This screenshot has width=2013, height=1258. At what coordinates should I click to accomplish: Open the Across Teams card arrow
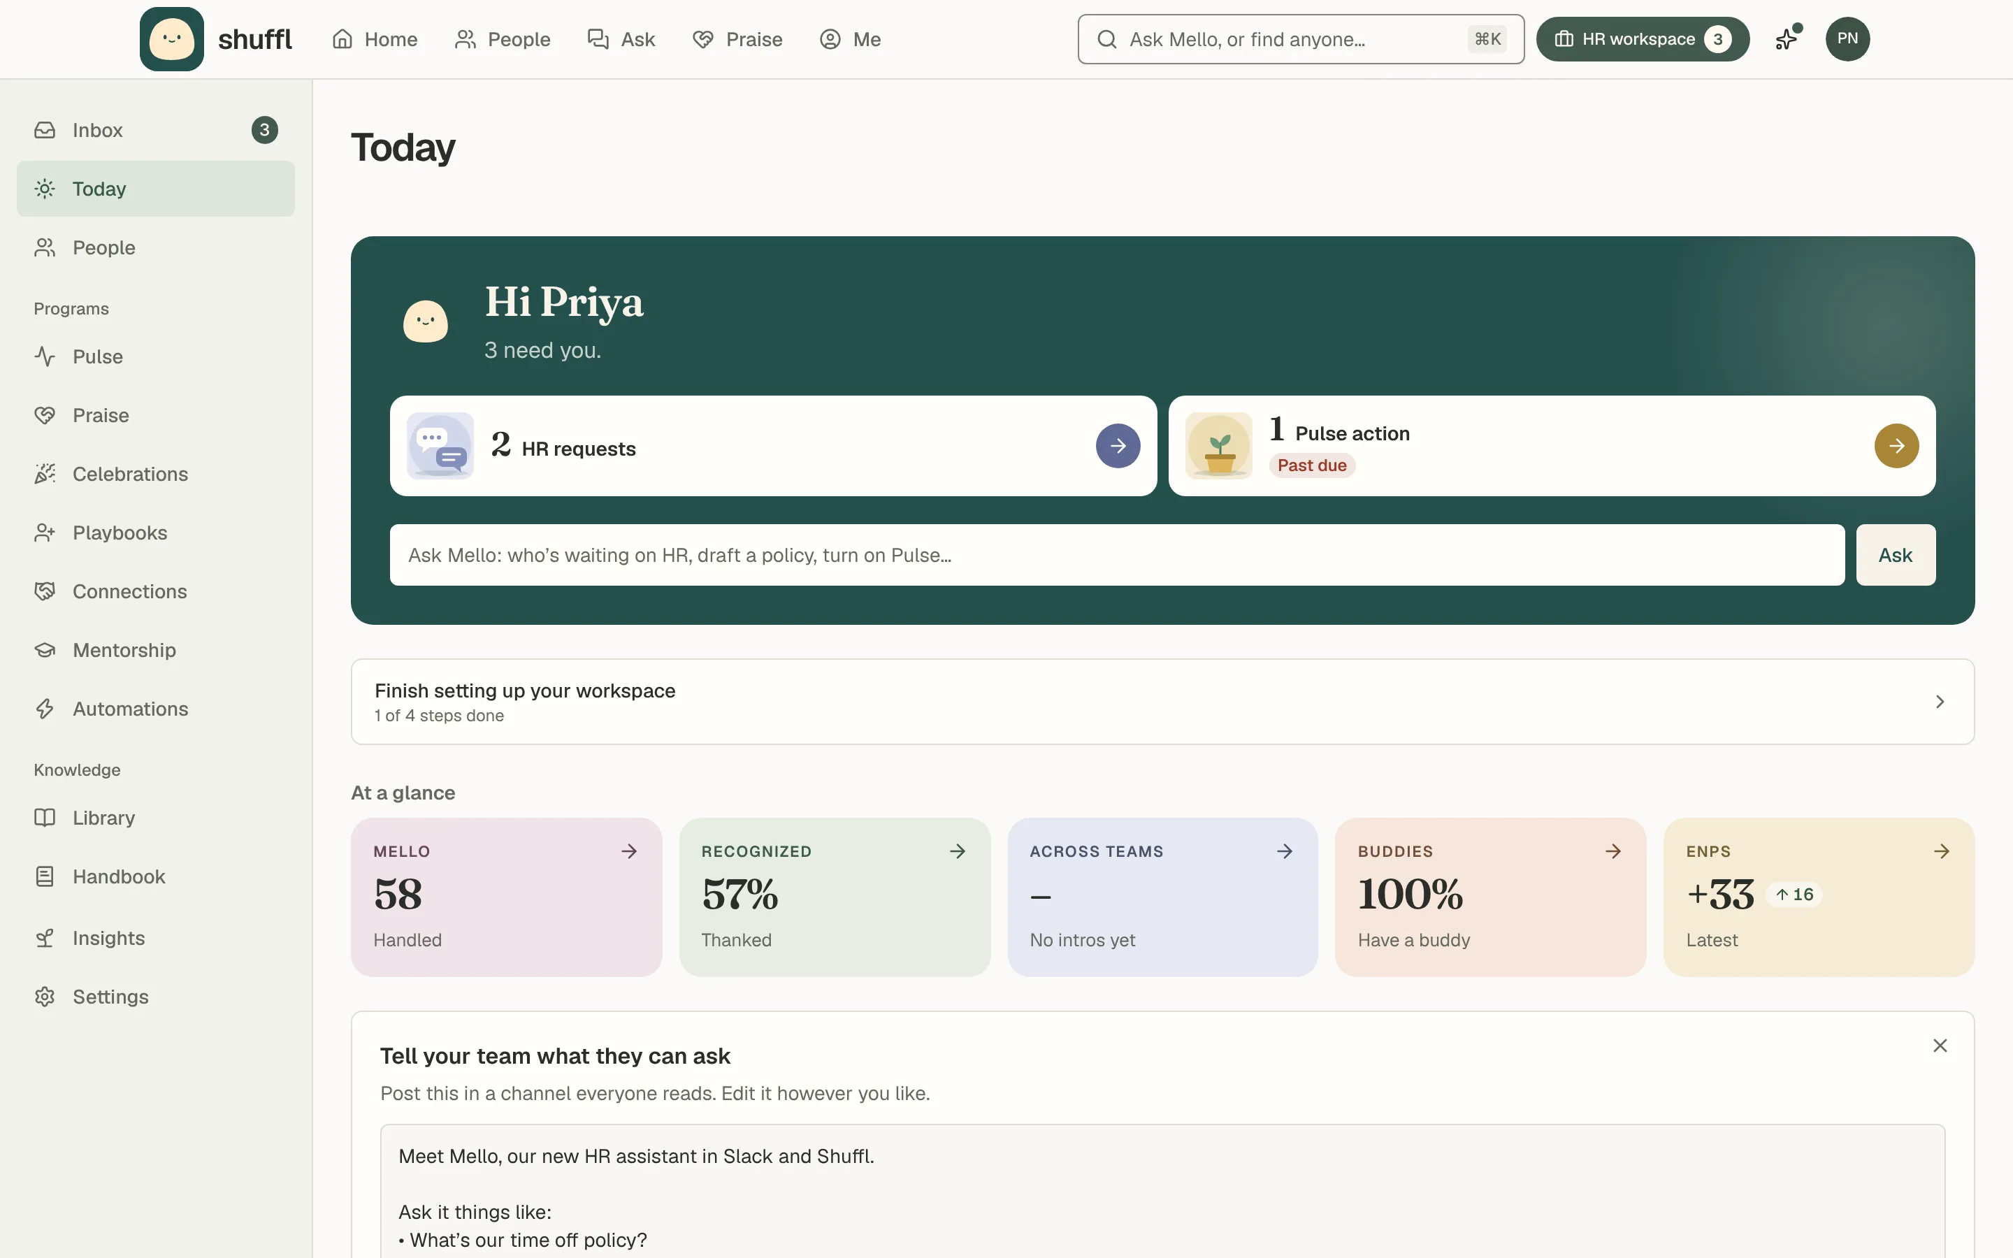[x=1284, y=851]
